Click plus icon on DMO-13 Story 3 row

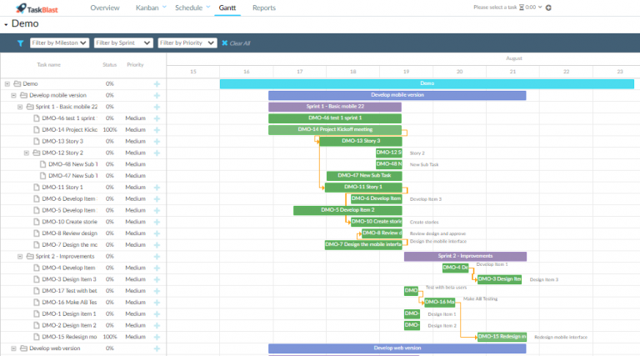[x=157, y=141]
